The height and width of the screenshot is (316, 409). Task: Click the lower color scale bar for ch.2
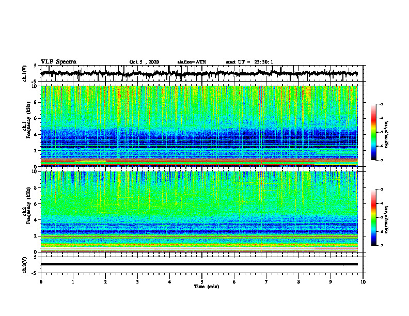click(x=373, y=217)
